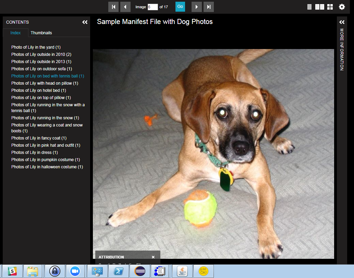Select 'Photos of Lily on outdoor sofa (1)'
354x278 pixels.
[42, 69]
